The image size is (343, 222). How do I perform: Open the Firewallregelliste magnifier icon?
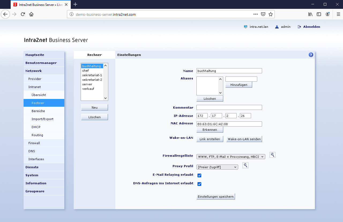272,155
